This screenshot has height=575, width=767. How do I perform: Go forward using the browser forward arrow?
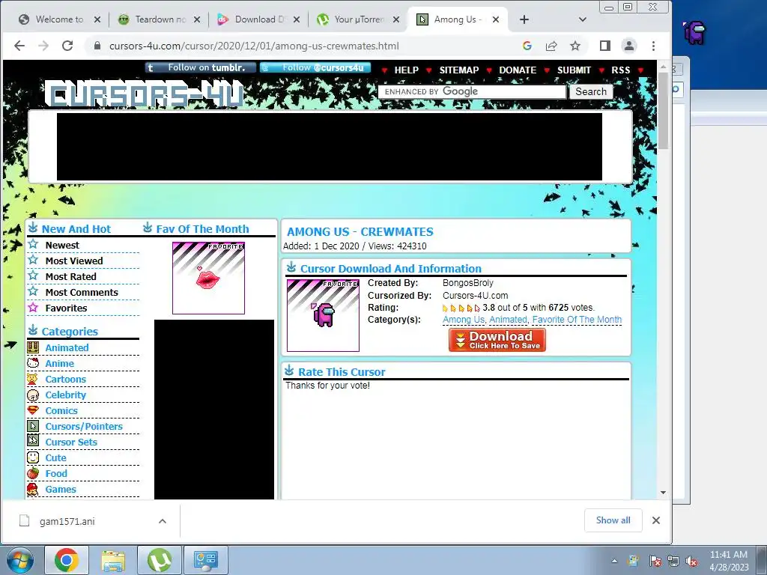43,46
